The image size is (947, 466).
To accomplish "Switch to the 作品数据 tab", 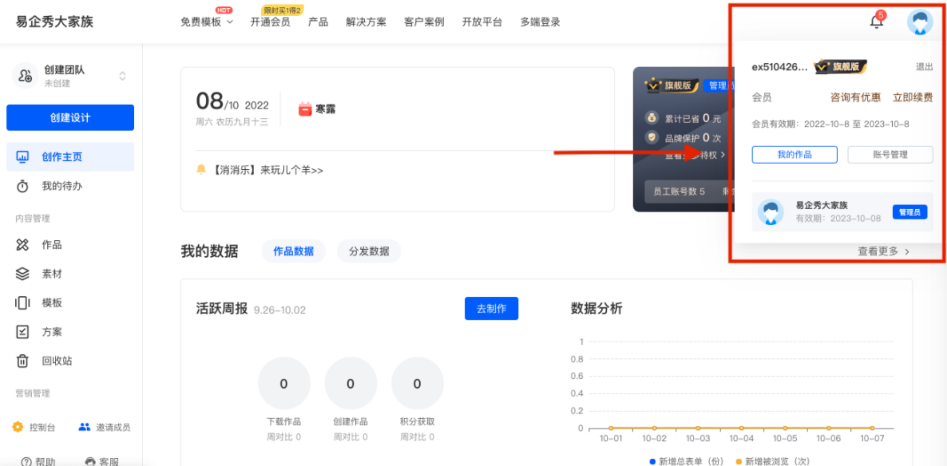I will (x=293, y=251).
